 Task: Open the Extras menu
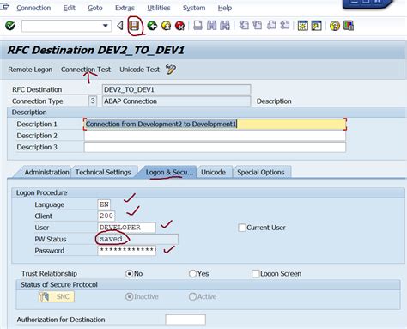click(x=125, y=8)
